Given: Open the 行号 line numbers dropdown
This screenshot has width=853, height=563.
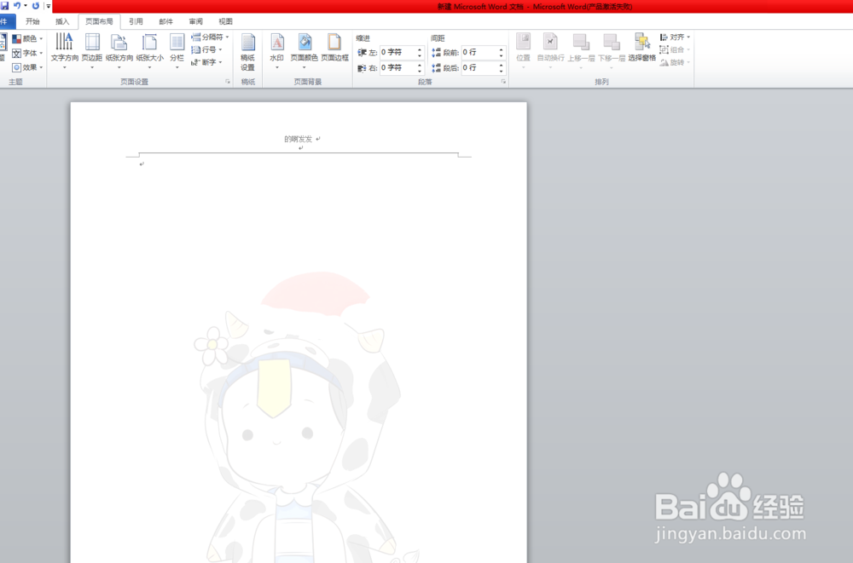Looking at the screenshot, I should 206,49.
